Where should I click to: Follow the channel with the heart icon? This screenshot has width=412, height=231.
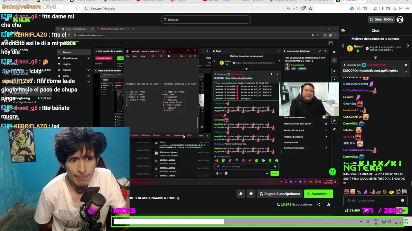(x=251, y=194)
